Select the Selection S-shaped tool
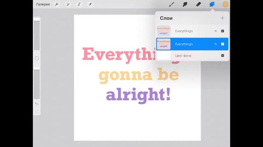This screenshot has width=263, height=147. (x=79, y=4)
